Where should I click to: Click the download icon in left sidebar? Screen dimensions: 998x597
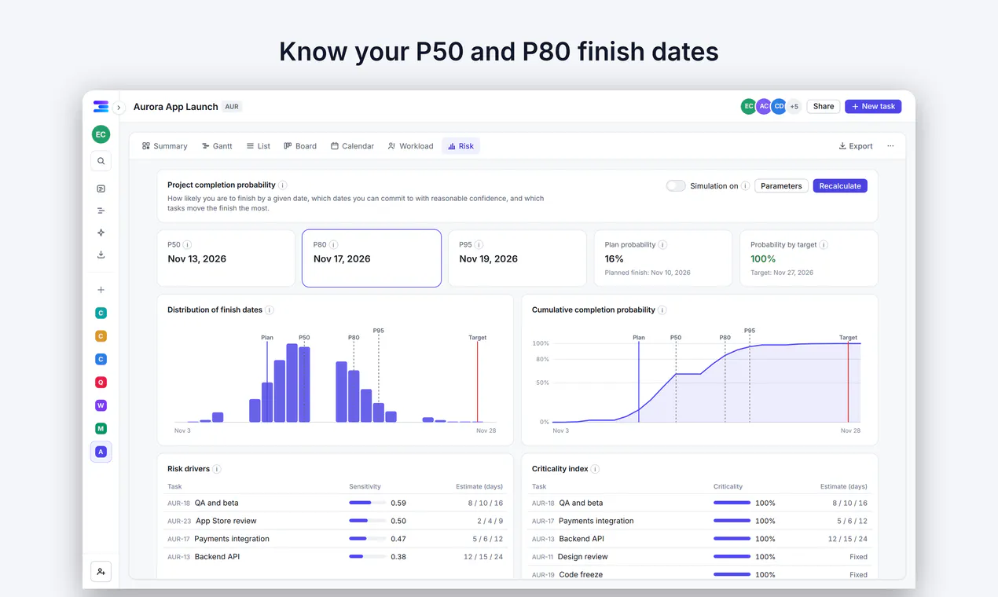click(101, 255)
